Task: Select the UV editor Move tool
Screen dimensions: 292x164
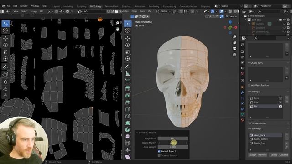Action: pos(5,38)
